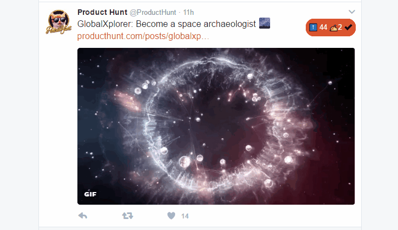Image resolution: width=398 pixels, height=230 pixels.
Task: Open the tweet options chevron menu
Action: click(351, 12)
